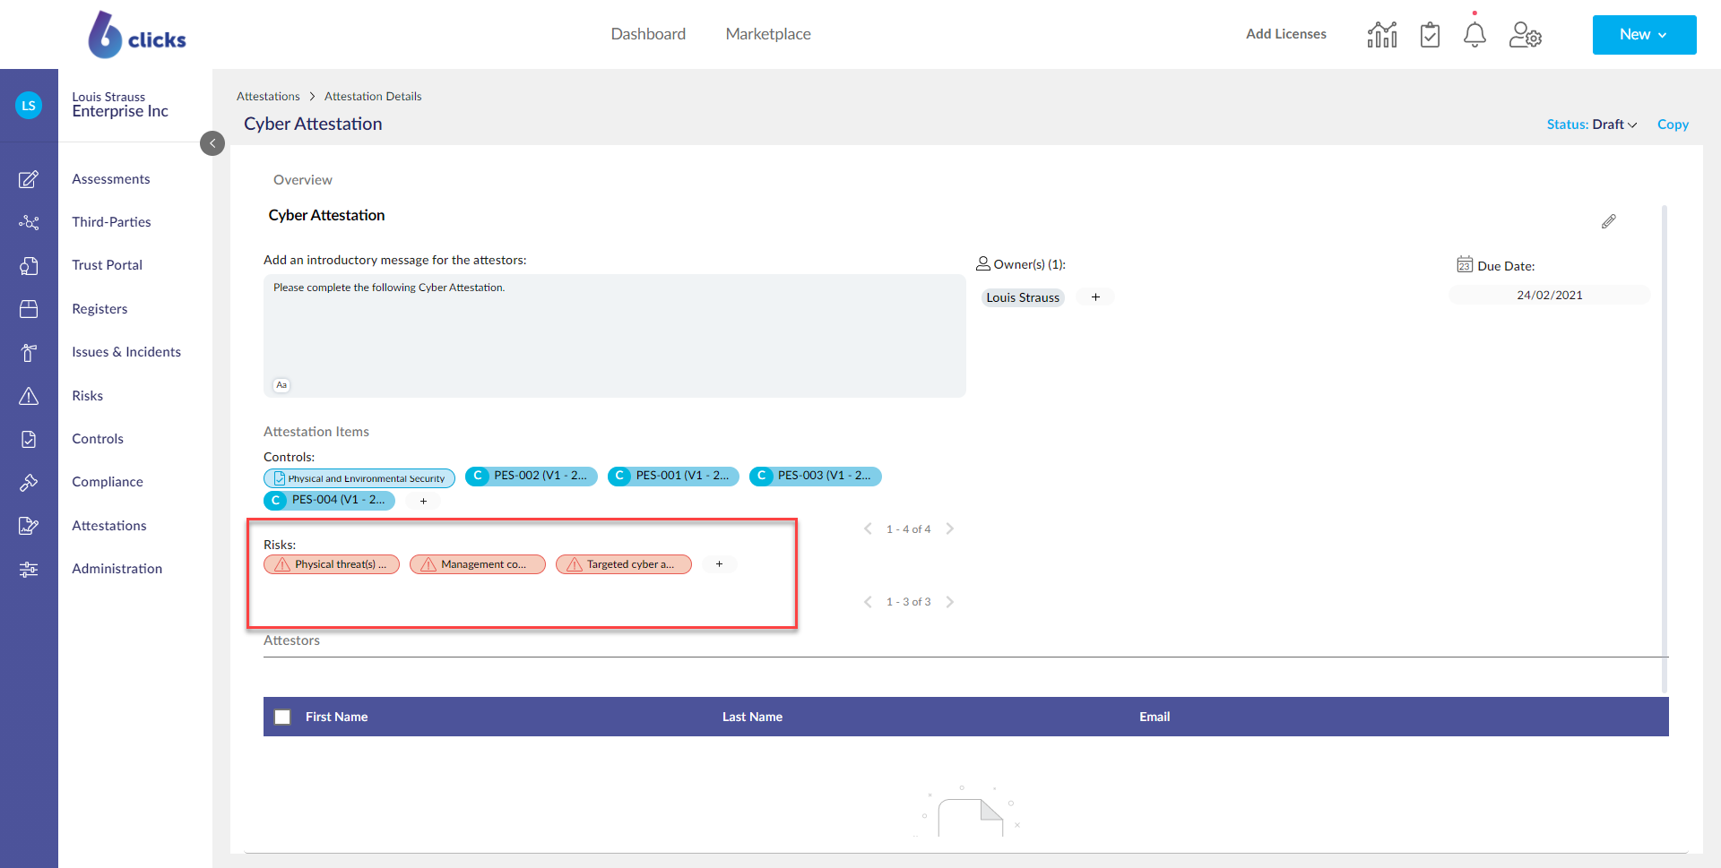
Task: Toggle the select-all attestors checkbox
Action: point(282,717)
